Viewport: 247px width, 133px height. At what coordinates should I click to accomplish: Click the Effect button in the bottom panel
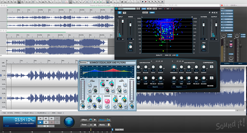[86, 120]
